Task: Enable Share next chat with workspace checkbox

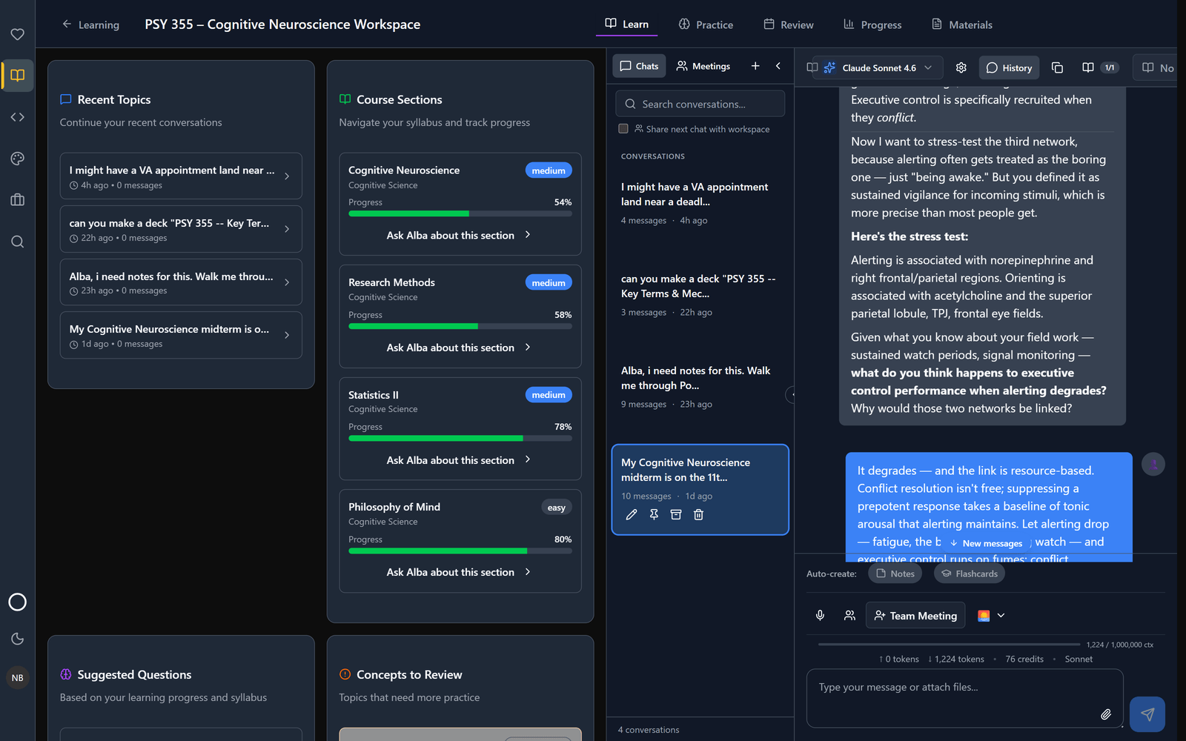Action: tap(623, 128)
